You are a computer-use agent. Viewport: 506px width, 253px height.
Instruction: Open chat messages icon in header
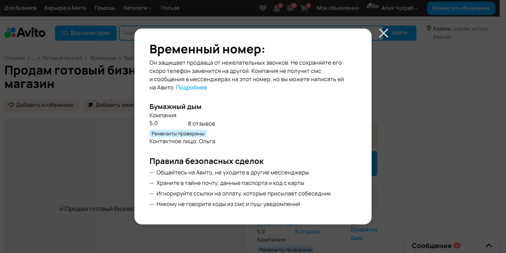tap(291, 8)
